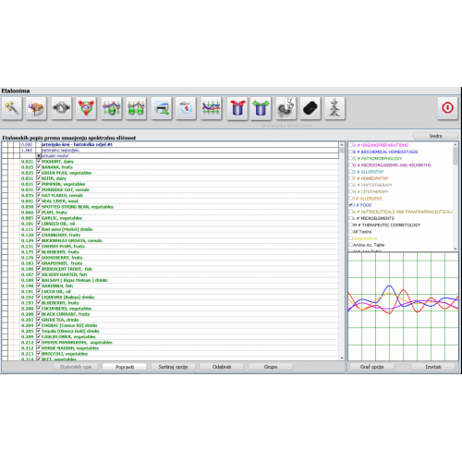
Task: Check the B # BIOCHEMICAL HOMEOSTASIS checkbox
Action: [350, 152]
